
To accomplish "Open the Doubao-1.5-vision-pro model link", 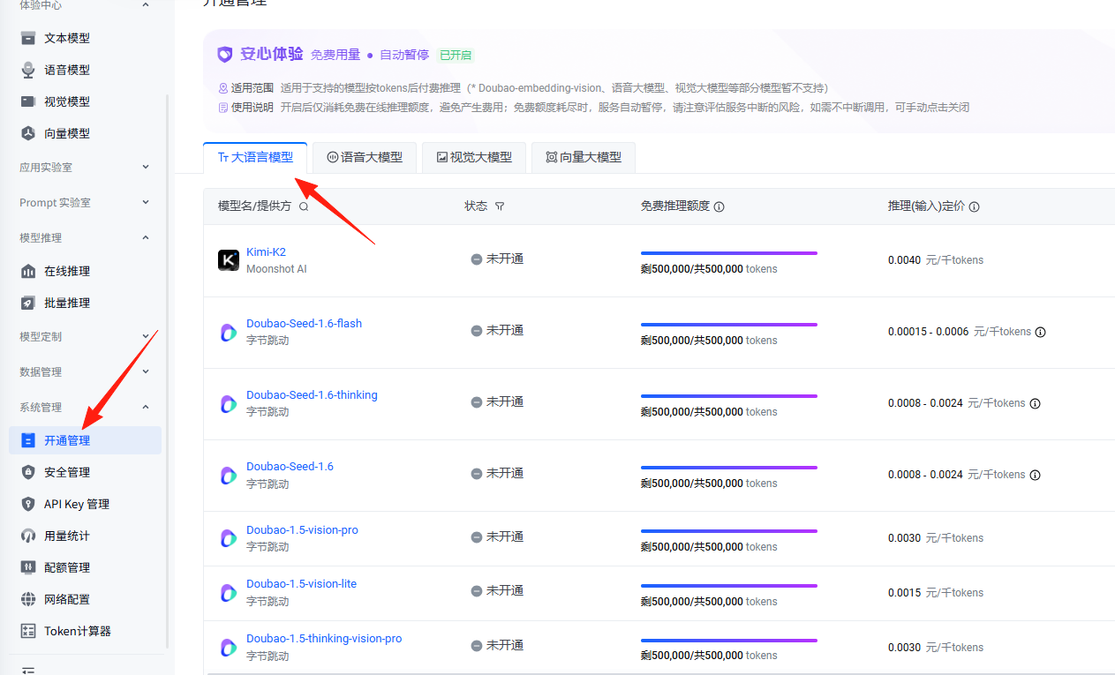I will (302, 529).
